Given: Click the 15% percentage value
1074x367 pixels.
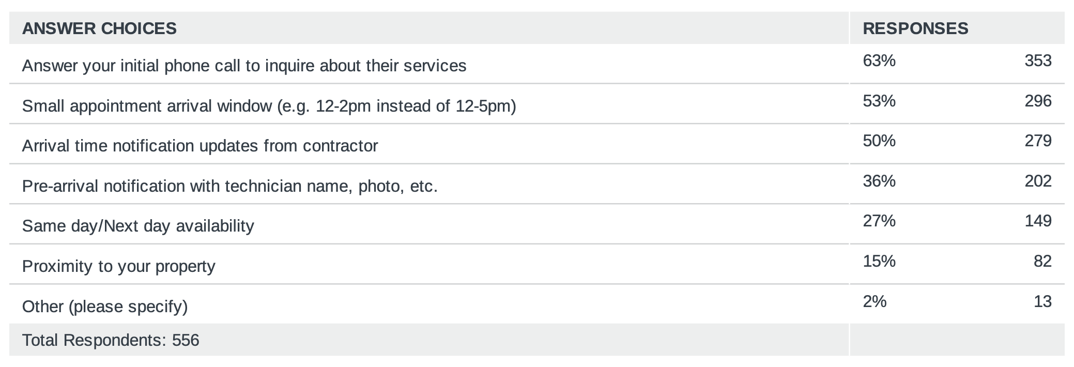Looking at the screenshot, I should coord(879,261).
